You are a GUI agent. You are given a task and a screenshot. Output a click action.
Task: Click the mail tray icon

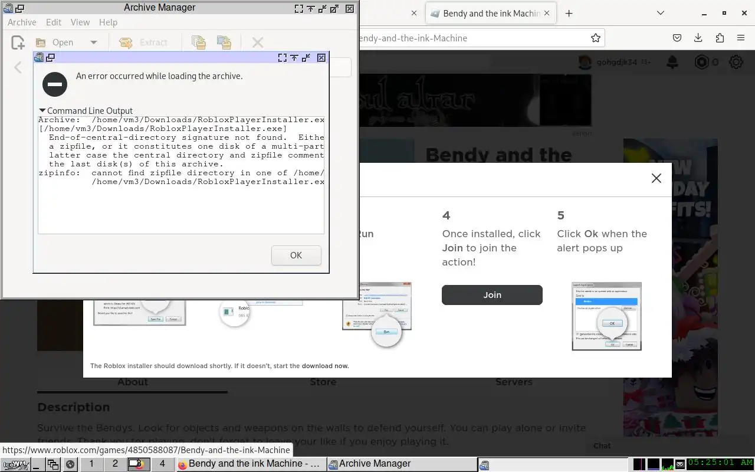pyautogui.click(x=680, y=464)
